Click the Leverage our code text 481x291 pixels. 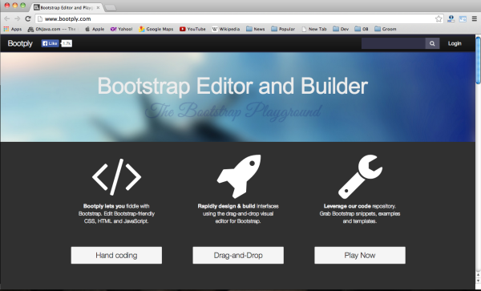click(360, 213)
